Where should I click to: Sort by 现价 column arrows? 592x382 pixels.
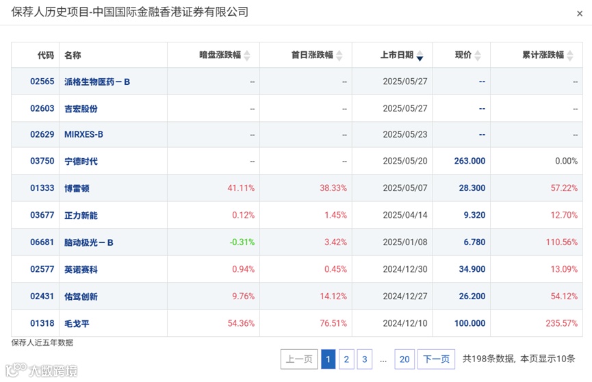pos(478,55)
